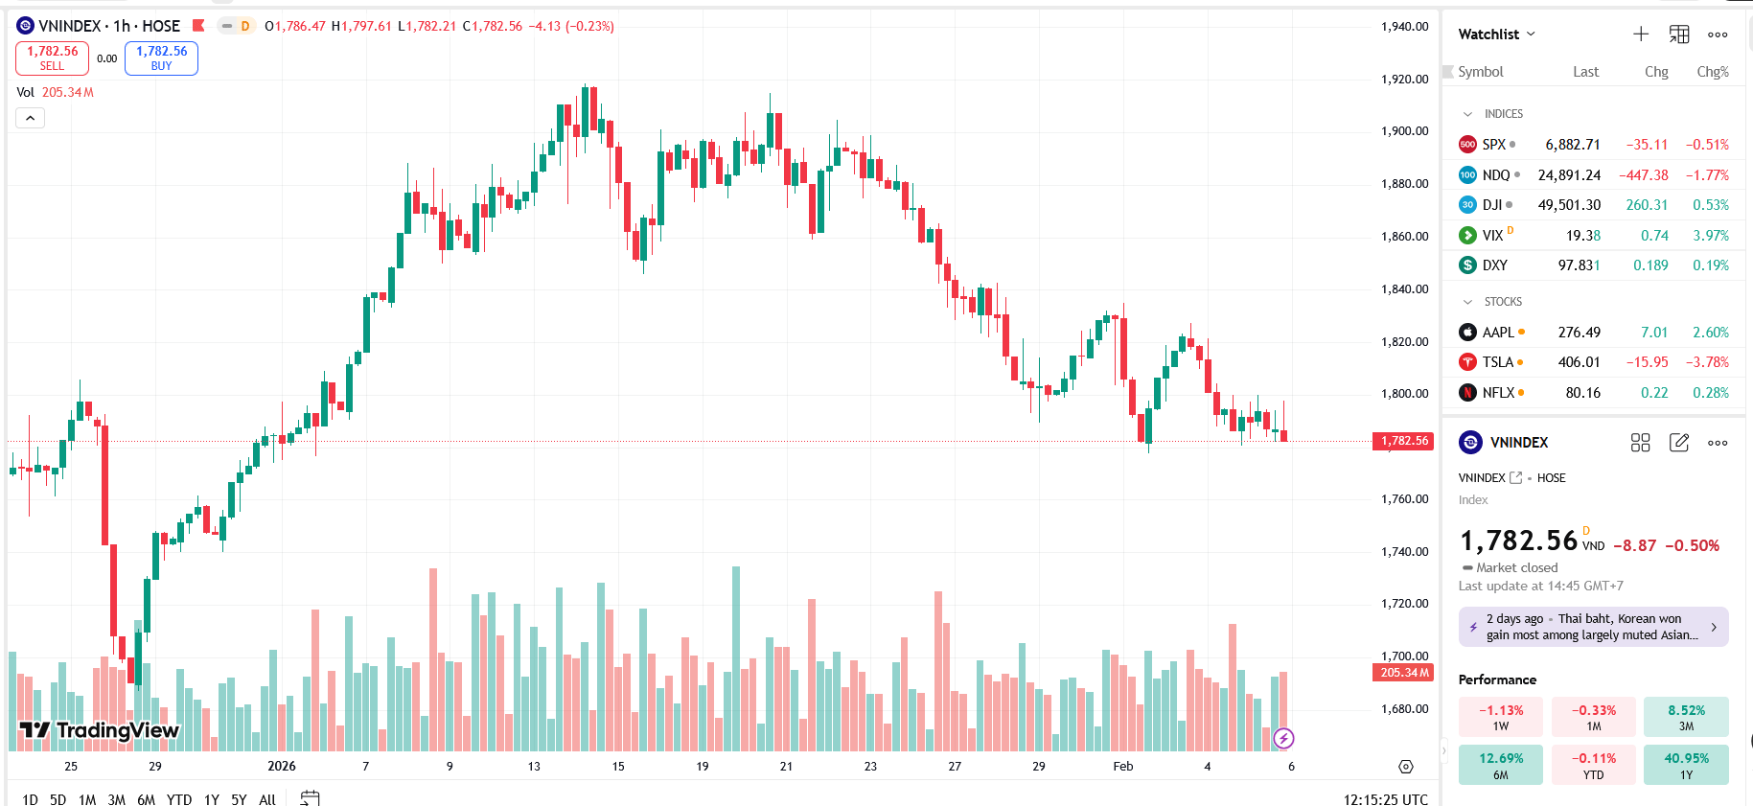Switch to the All range tab
This screenshot has height=806, width=1753.
(267, 798)
